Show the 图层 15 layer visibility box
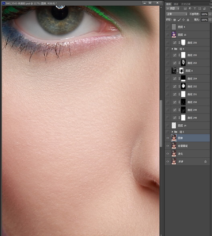This screenshot has width=212, height=236. 167,35
